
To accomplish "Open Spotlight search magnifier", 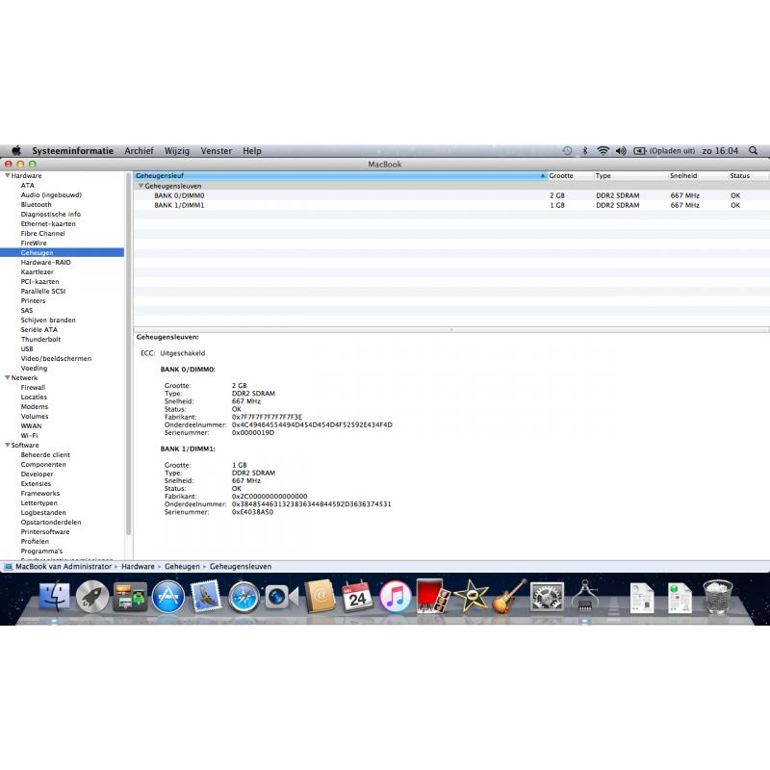I will pyautogui.click(x=753, y=150).
